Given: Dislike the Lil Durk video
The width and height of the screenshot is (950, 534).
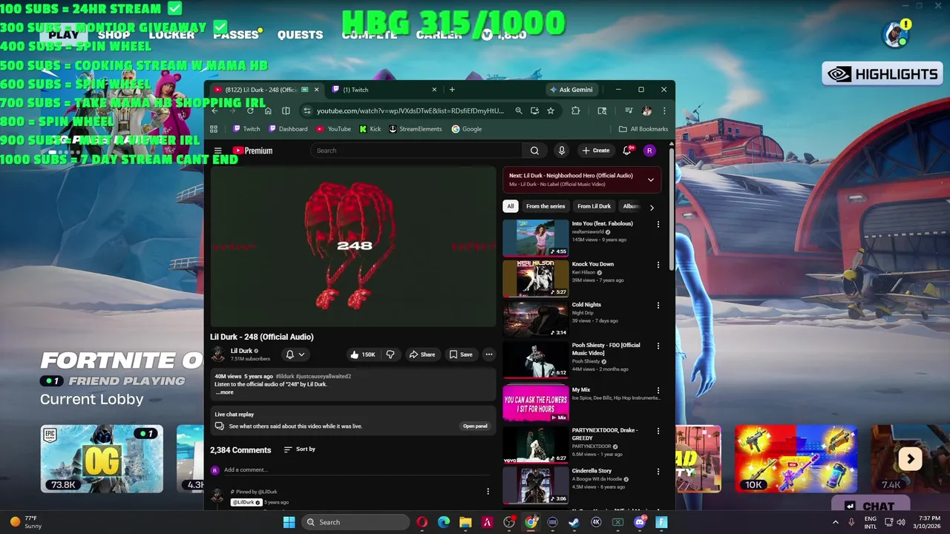Looking at the screenshot, I should [390, 355].
